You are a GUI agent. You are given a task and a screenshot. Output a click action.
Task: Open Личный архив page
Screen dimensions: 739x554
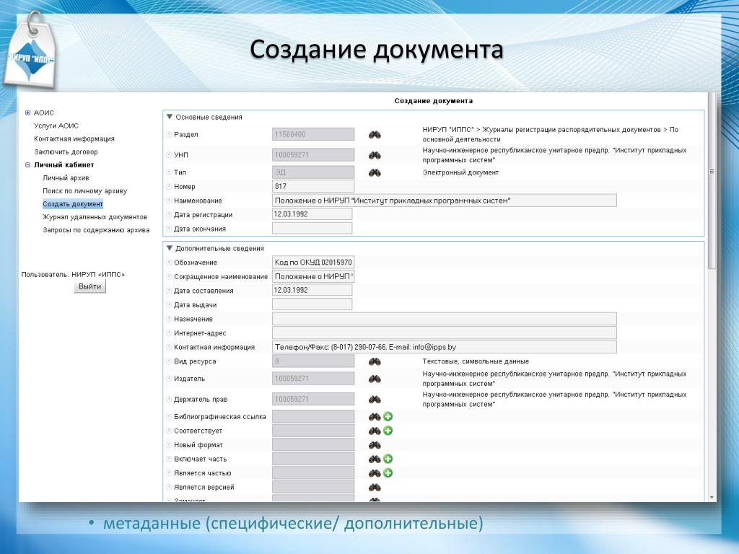pyautogui.click(x=66, y=178)
